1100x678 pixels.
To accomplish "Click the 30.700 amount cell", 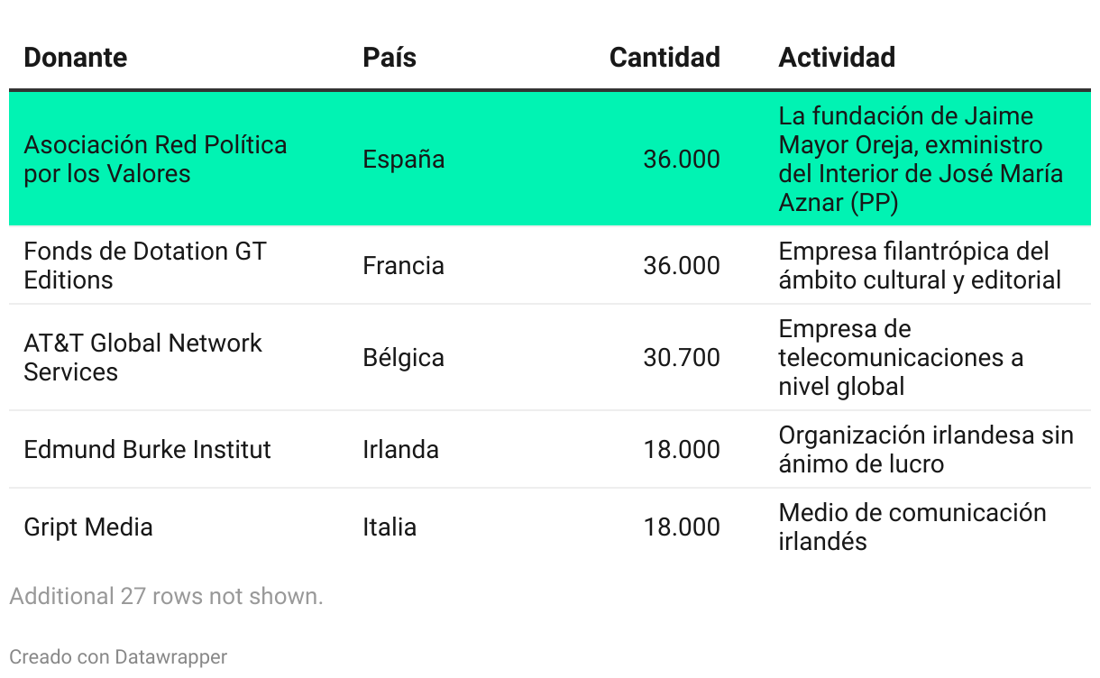I will 682,358.
